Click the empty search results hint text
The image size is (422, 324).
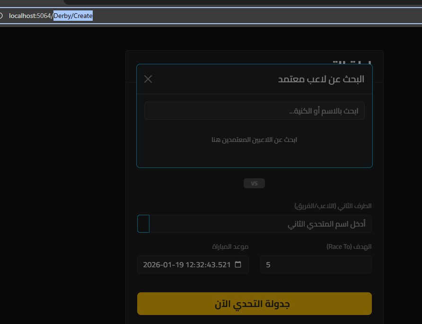[254, 140]
